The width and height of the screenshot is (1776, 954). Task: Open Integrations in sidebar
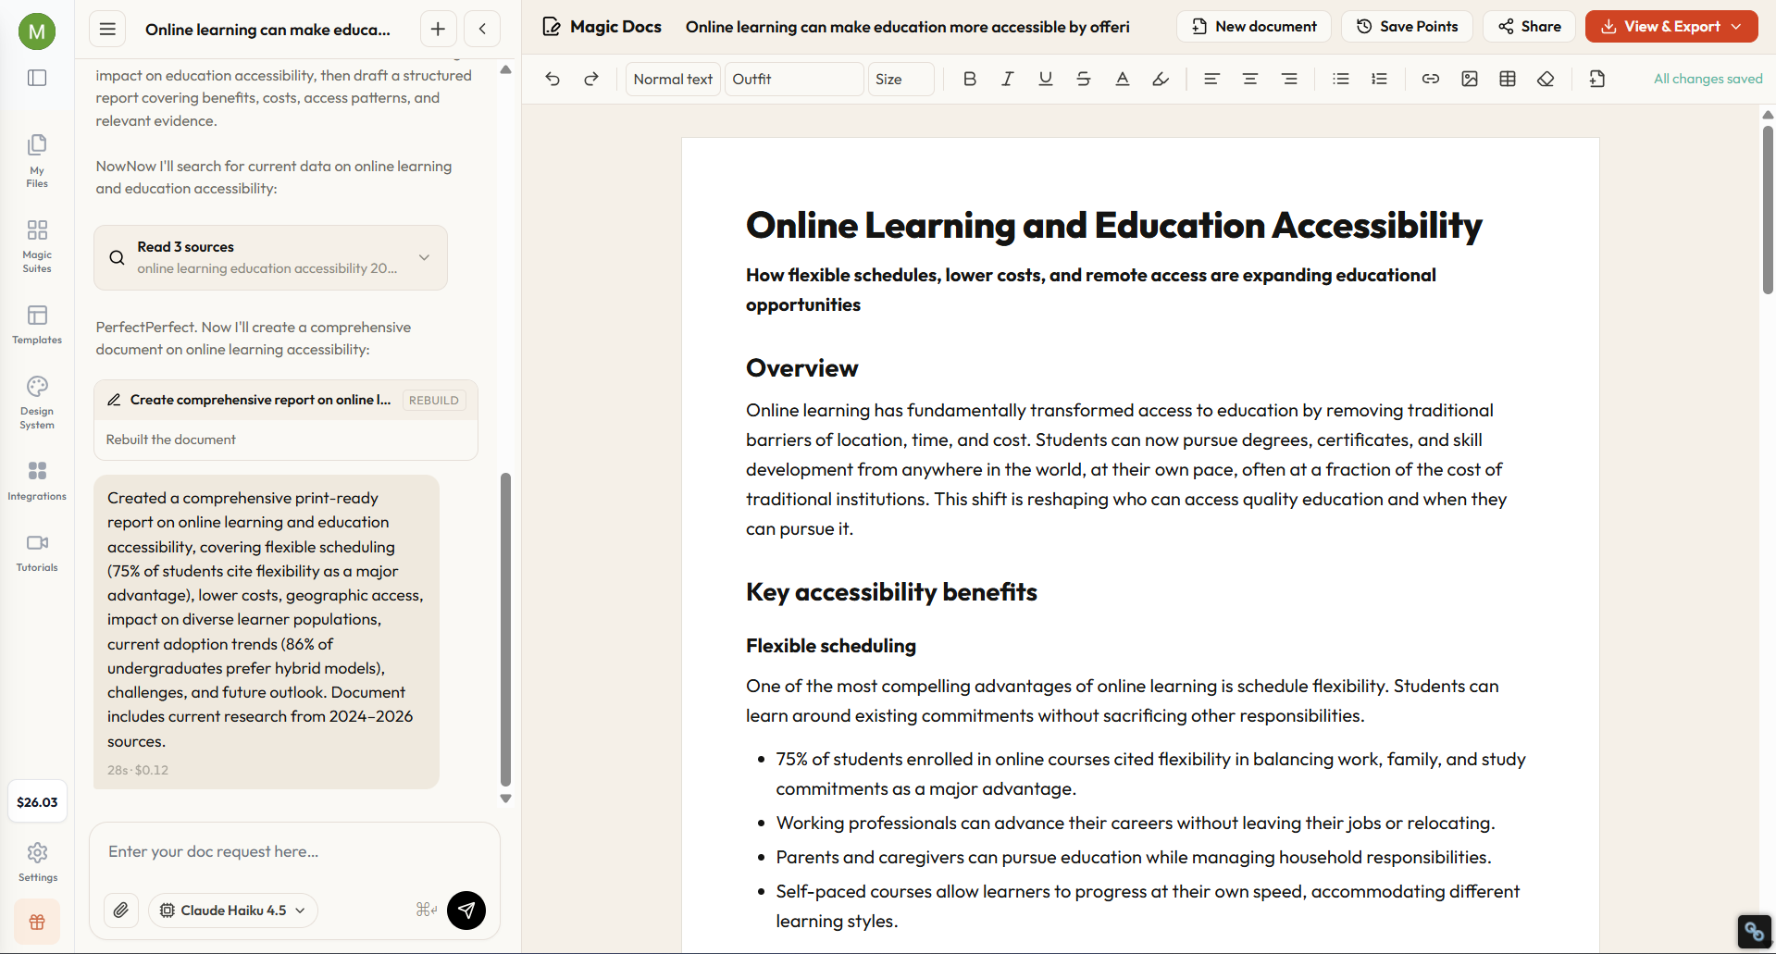[x=37, y=481]
